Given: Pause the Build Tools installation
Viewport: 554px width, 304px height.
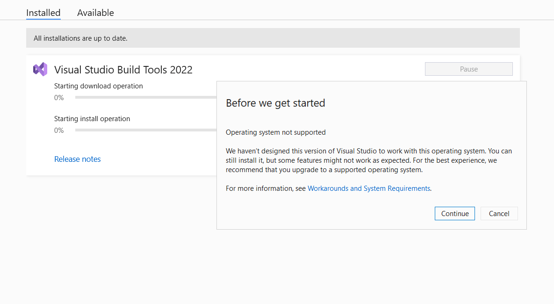Looking at the screenshot, I should click(468, 69).
